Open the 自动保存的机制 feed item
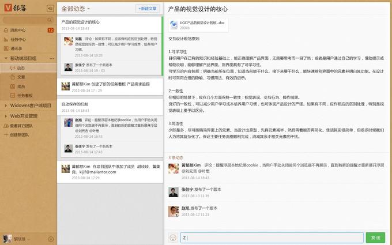Viewport: 392px width, 245px height. [x=75, y=104]
